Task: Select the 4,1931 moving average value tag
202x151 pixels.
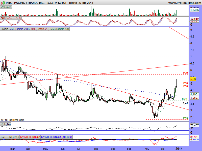Action: 194,95
